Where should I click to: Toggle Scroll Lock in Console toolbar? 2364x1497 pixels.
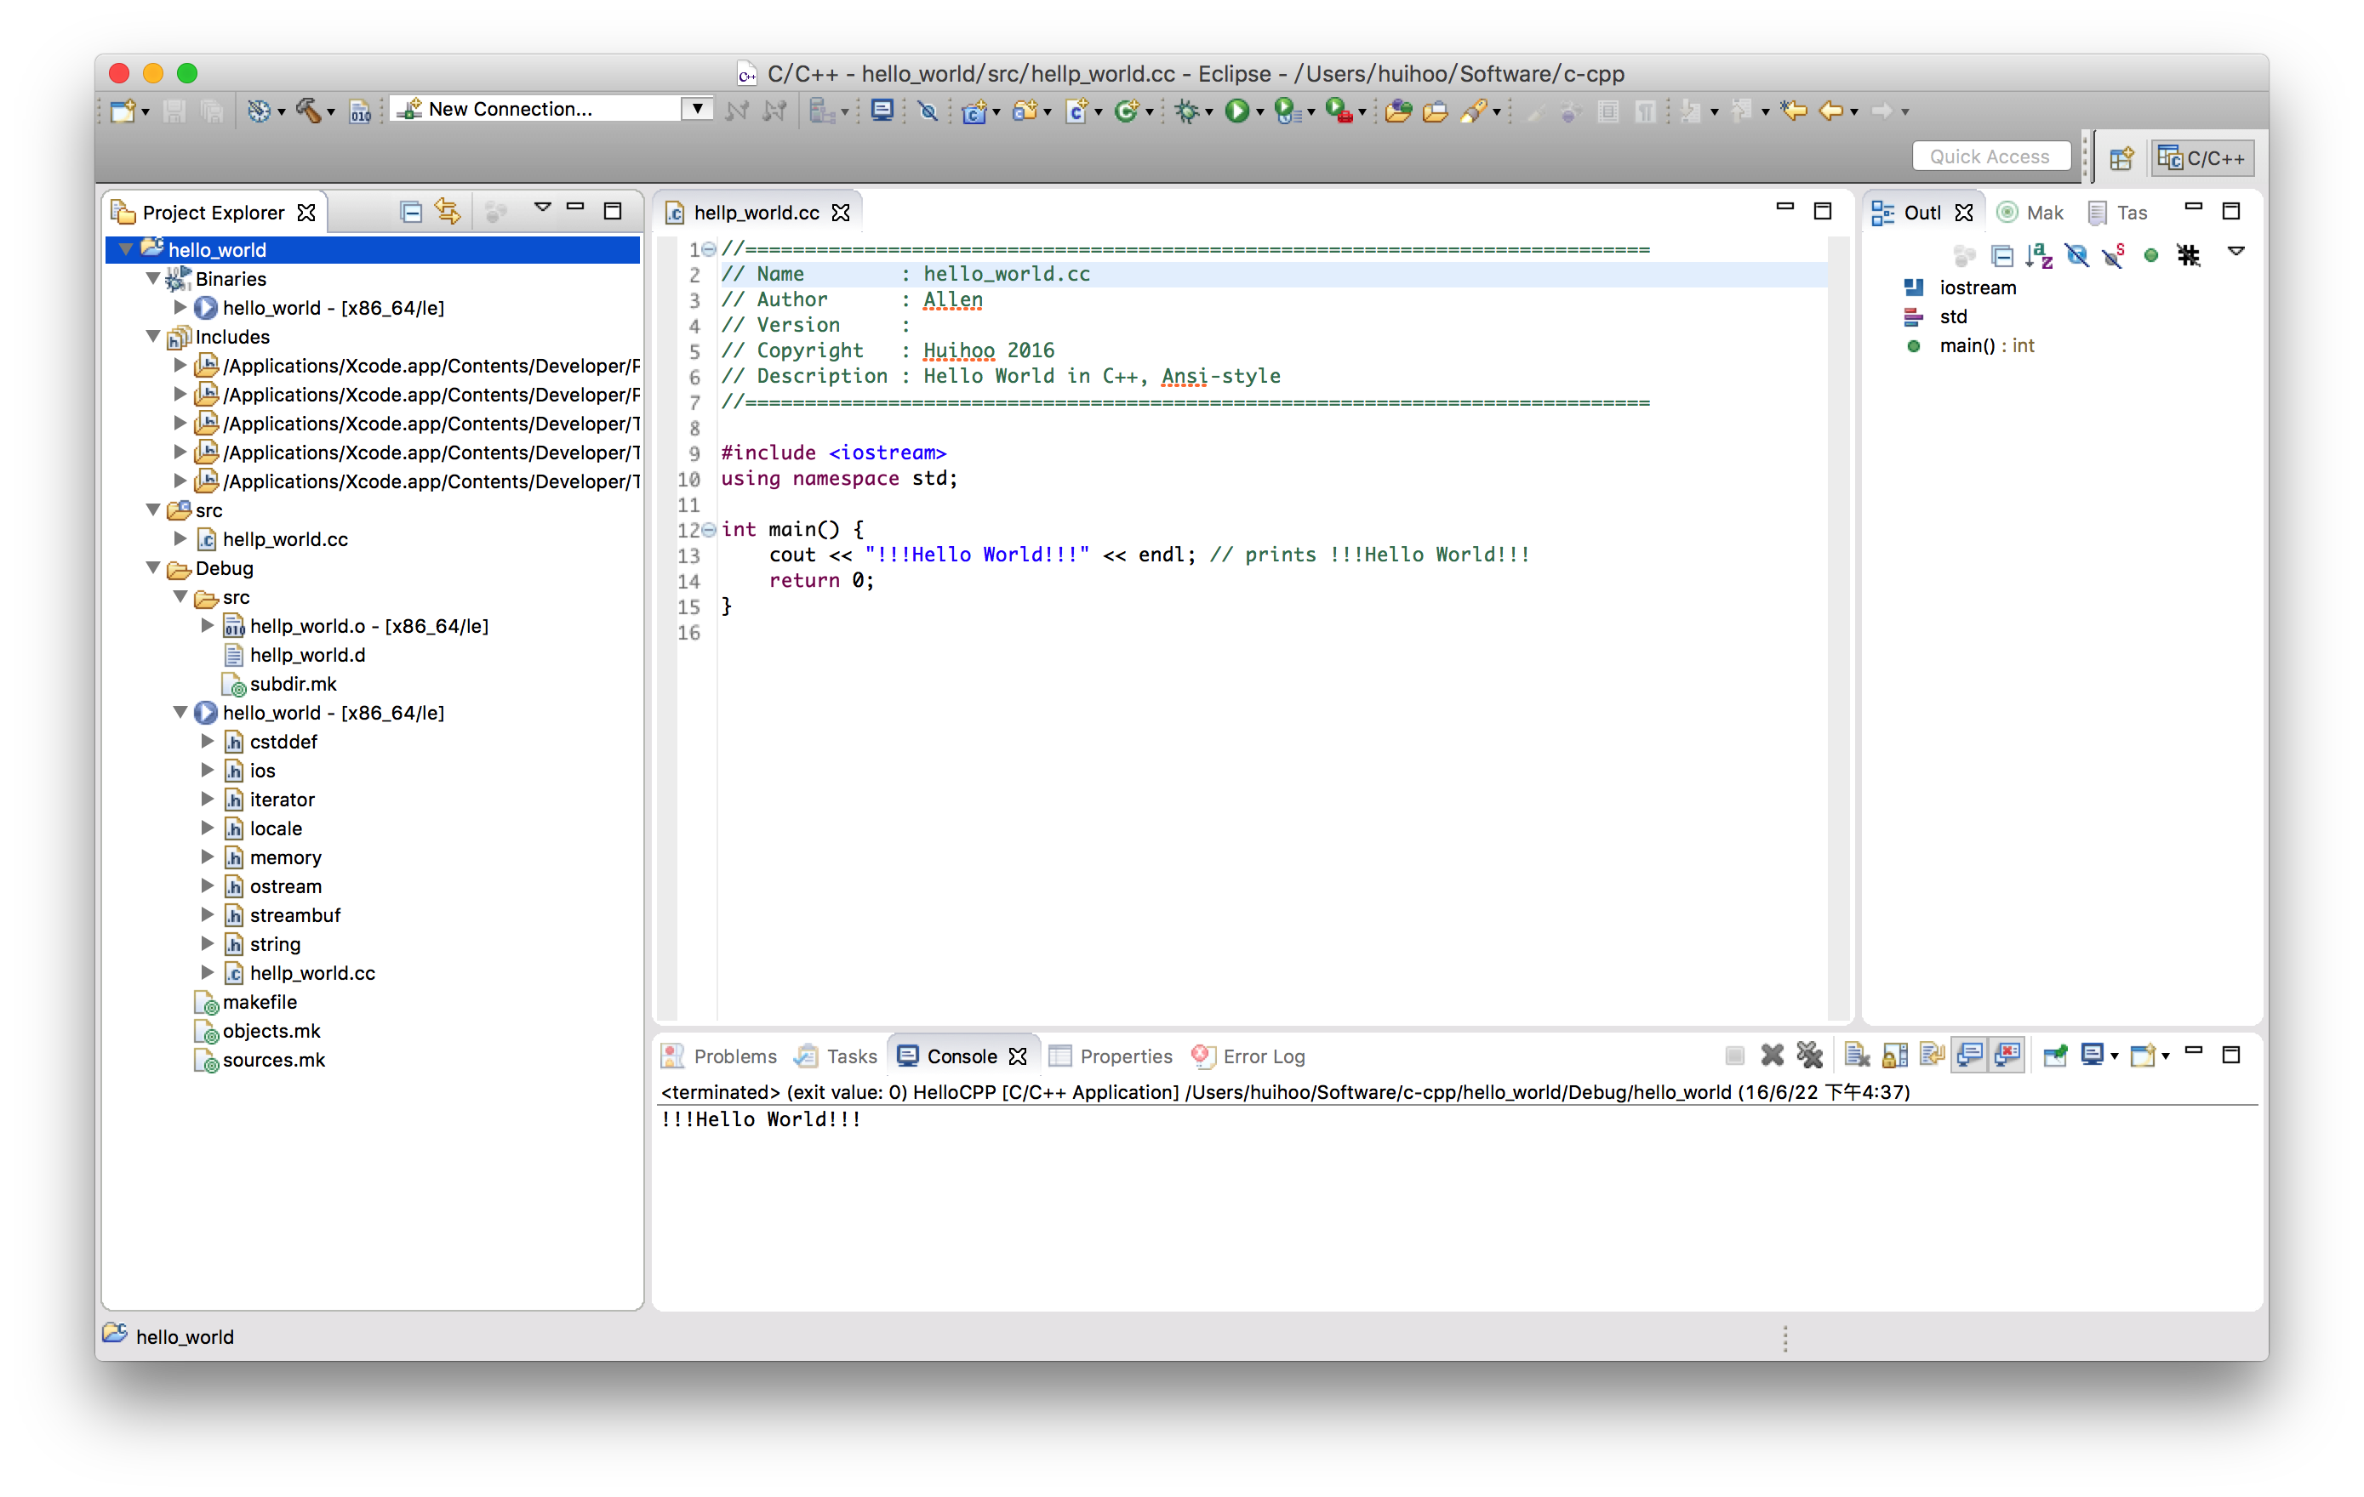click(x=1895, y=1056)
